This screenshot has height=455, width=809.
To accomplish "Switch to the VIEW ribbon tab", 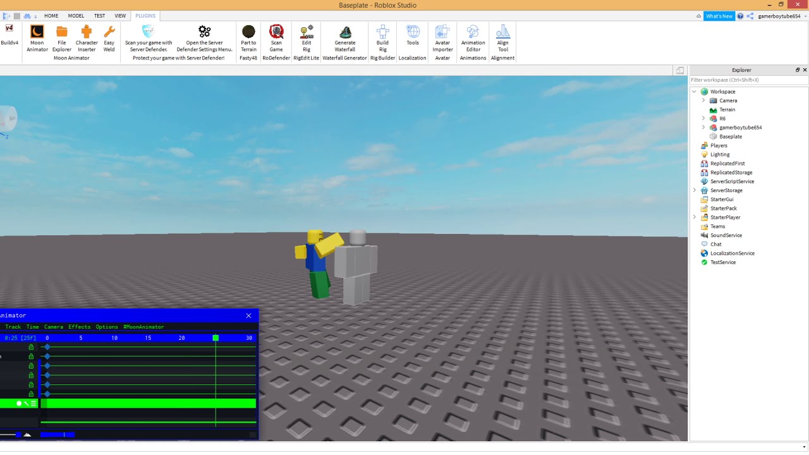I will coord(120,16).
